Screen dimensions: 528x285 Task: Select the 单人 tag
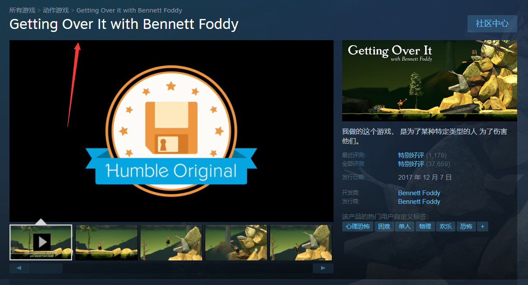(x=405, y=226)
